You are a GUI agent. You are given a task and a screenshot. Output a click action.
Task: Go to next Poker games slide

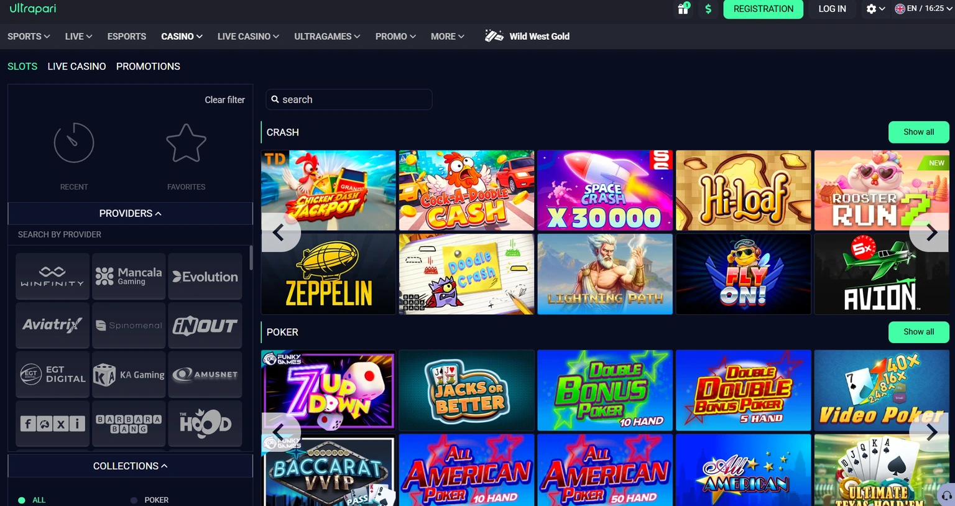point(930,432)
